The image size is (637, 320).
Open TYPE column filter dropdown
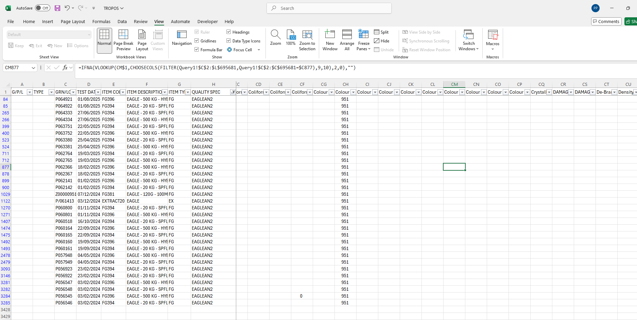click(x=51, y=92)
